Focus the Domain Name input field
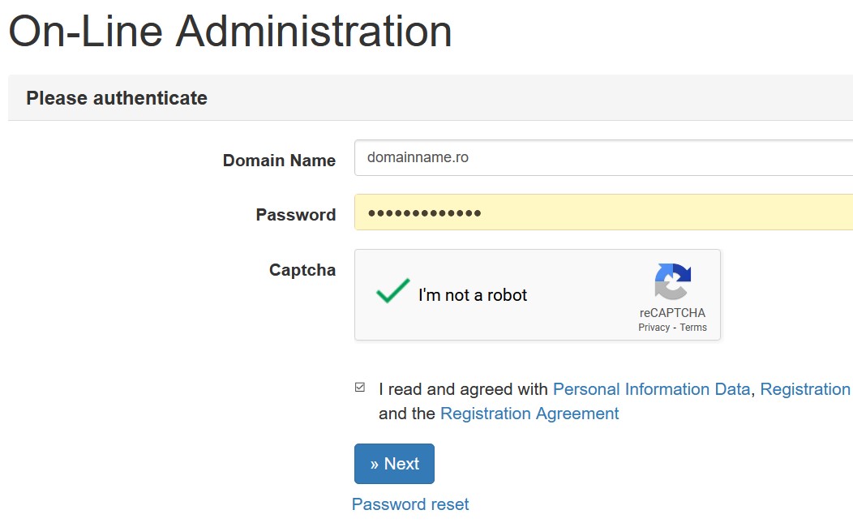Viewport: 853px width, 523px height. click(x=603, y=158)
